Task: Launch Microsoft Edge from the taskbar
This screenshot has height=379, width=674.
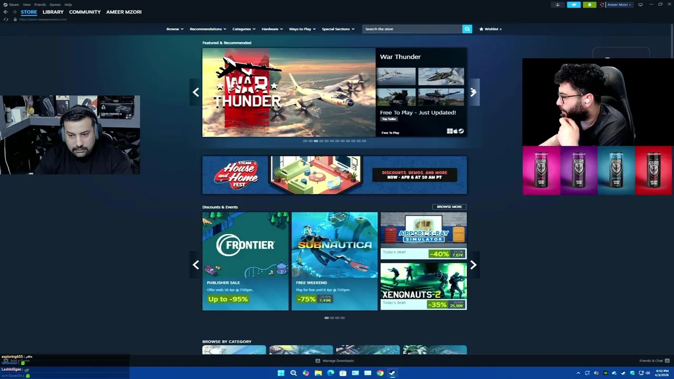Action: click(330, 373)
